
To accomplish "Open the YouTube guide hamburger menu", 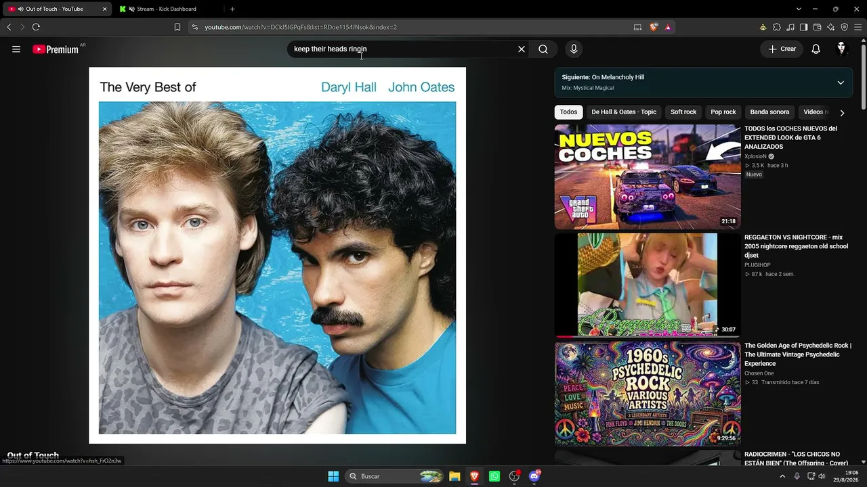I will point(16,49).
